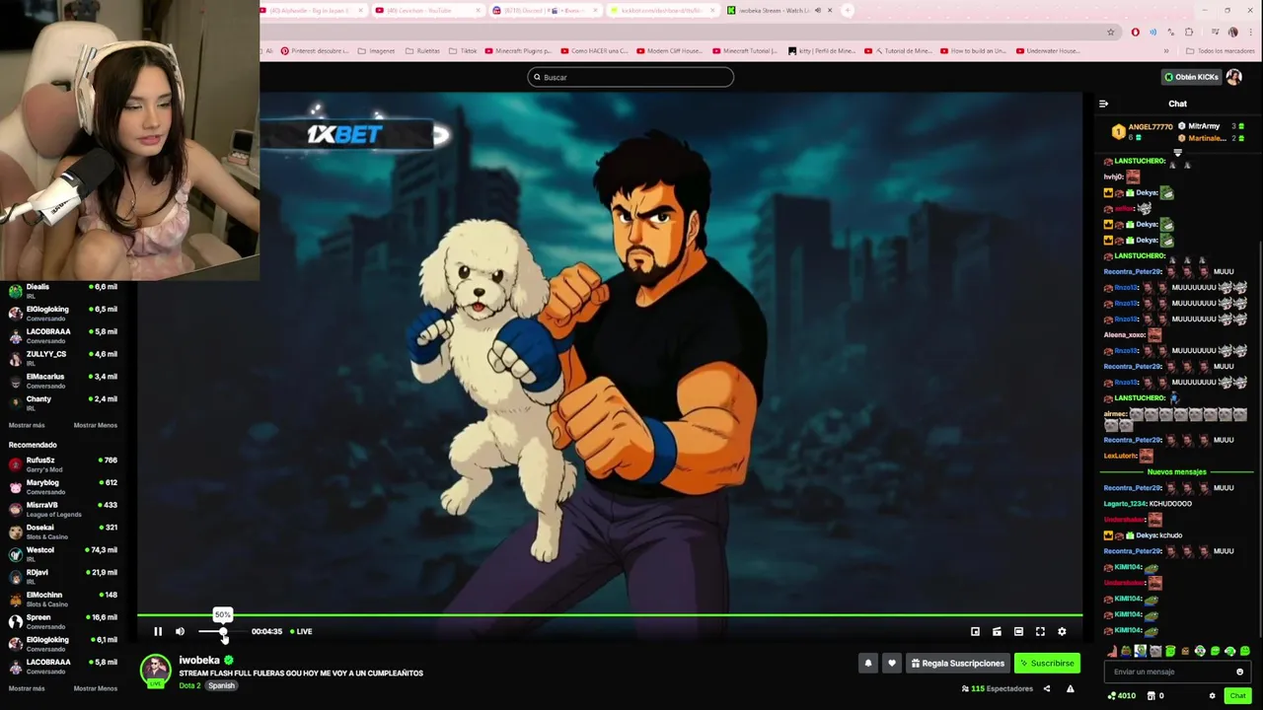
Task: Enter fullscreen mode in the player
Action: (x=1040, y=631)
